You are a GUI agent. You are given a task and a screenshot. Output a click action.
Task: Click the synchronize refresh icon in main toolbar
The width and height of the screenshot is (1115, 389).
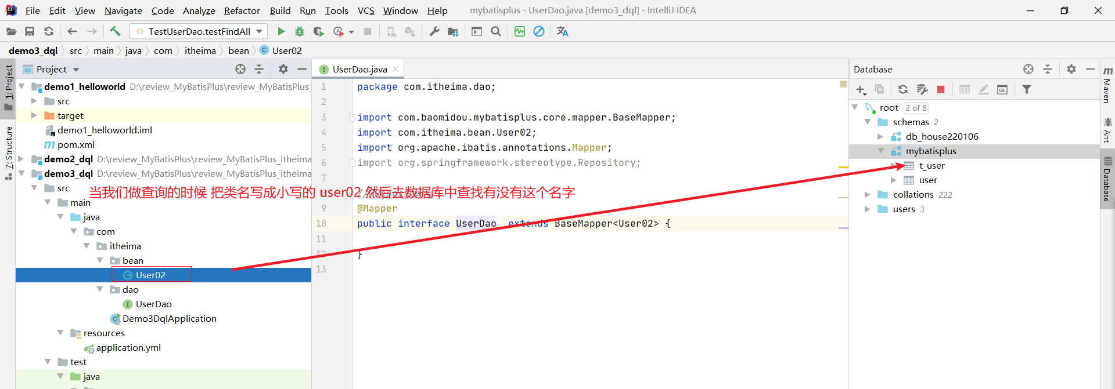coord(49,31)
